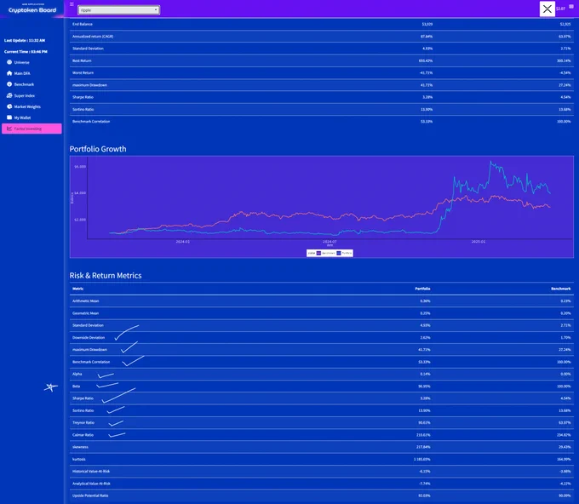This screenshot has height=504, width=579.
Task: Click the Analytical Value-At-Risk row label
Action: point(91,484)
